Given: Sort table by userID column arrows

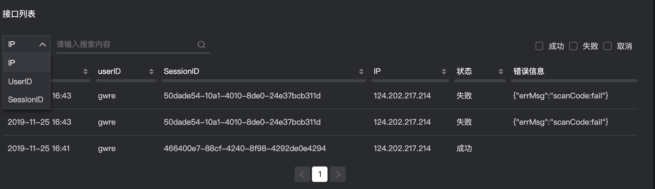Looking at the screenshot, I should coord(151,71).
